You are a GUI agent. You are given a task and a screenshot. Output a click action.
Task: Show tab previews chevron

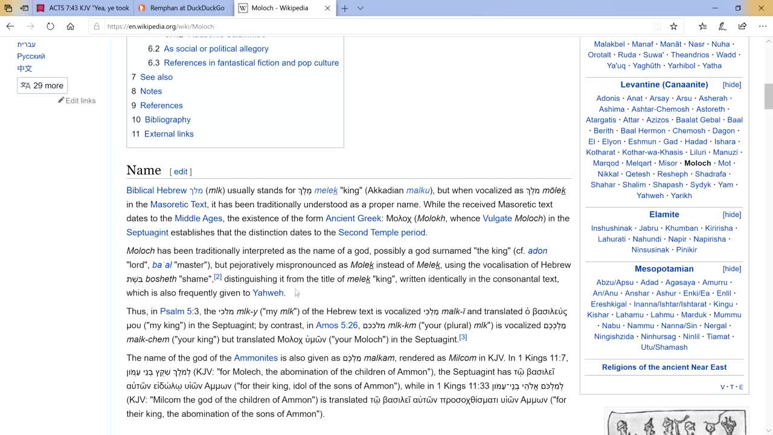(x=361, y=8)
